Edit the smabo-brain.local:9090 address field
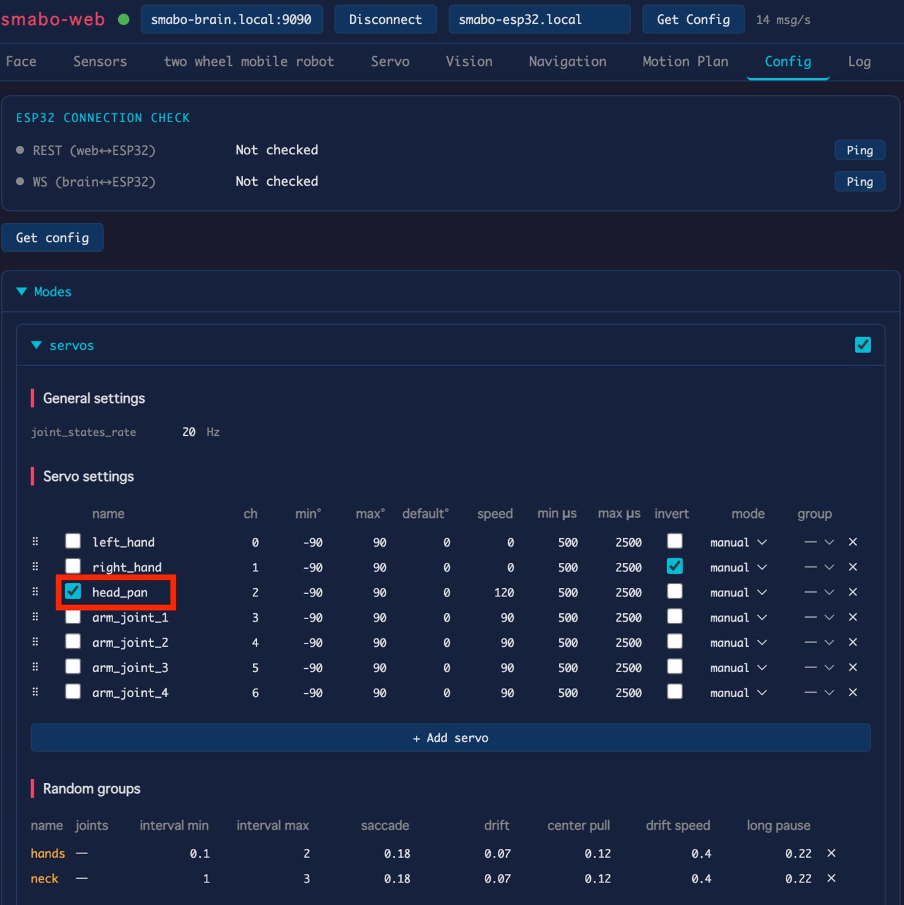 pyautogui.click(x=232, y=19)
